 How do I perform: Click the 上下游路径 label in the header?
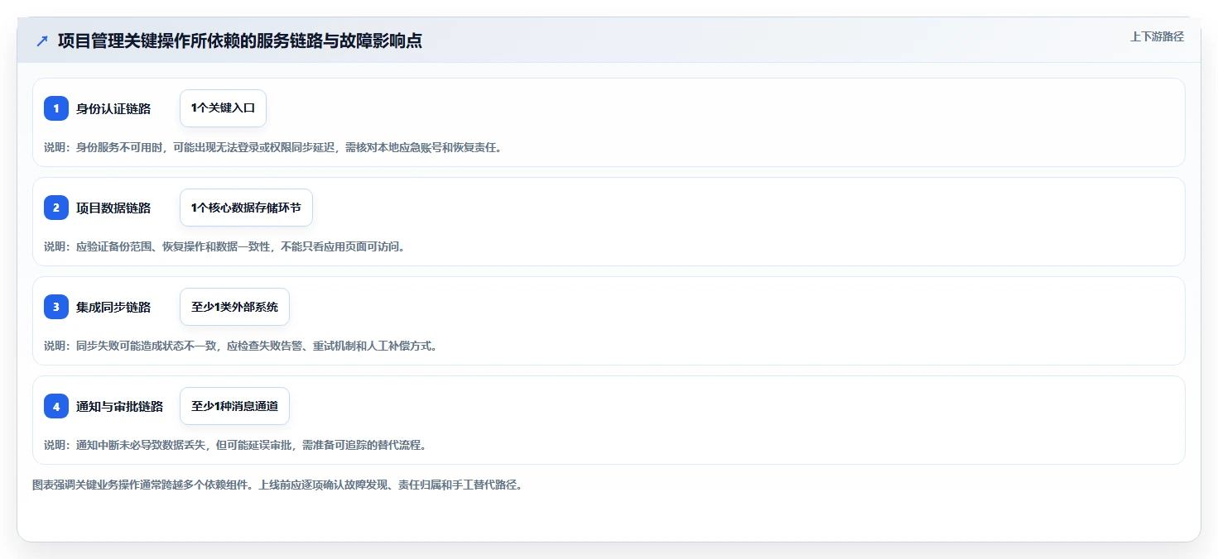point(1157,36)
